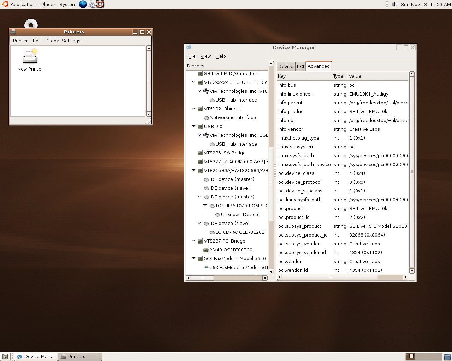
Task: Click the TOSHIBA DVD-ROM drive icon
Action: pyautogui.click(x=212, y=206)
